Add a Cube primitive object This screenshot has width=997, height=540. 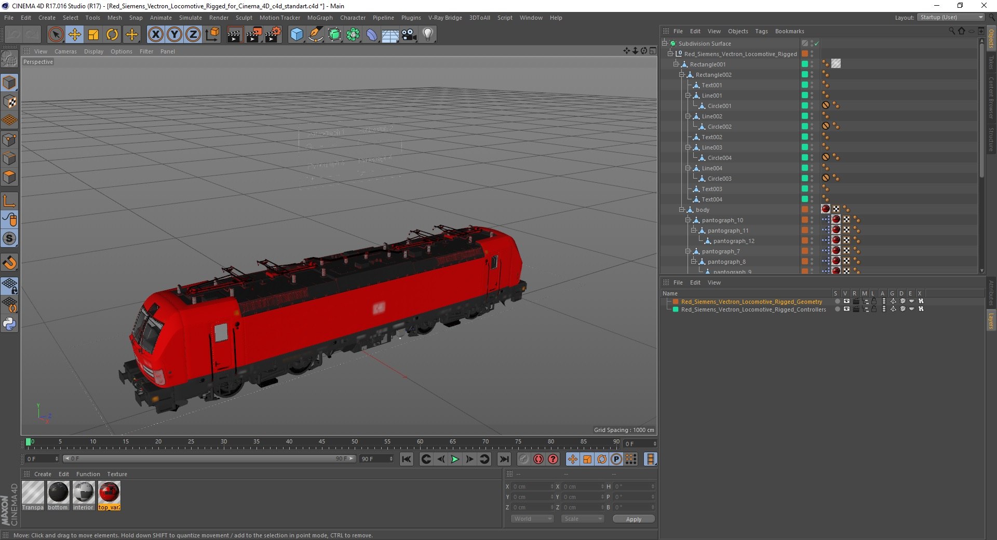click(297, 35)
